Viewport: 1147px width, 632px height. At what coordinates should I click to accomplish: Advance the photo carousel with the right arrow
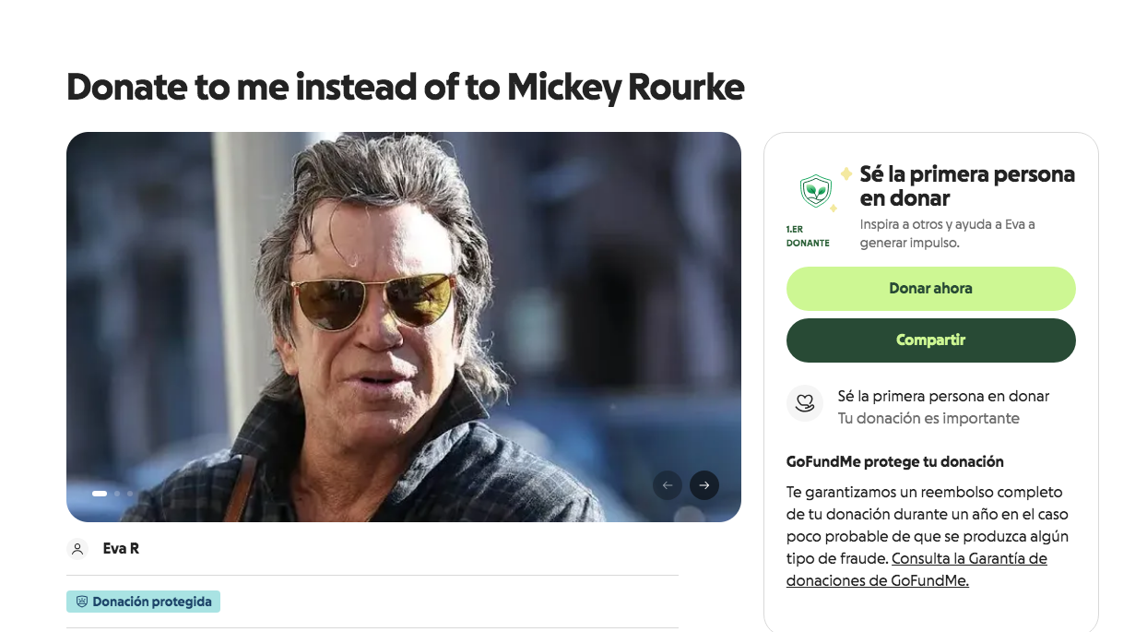pos(704,484)
